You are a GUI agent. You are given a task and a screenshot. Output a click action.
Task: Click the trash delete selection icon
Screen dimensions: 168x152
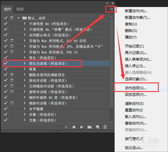tap(105, 127)
